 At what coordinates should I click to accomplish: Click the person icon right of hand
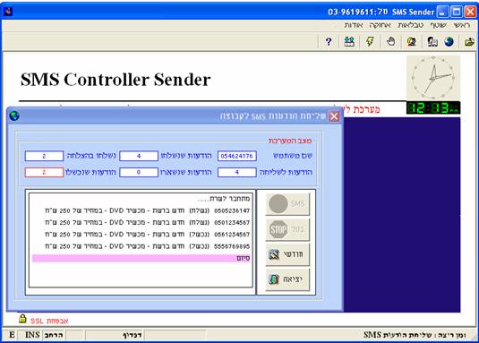(x=412, y=41)
